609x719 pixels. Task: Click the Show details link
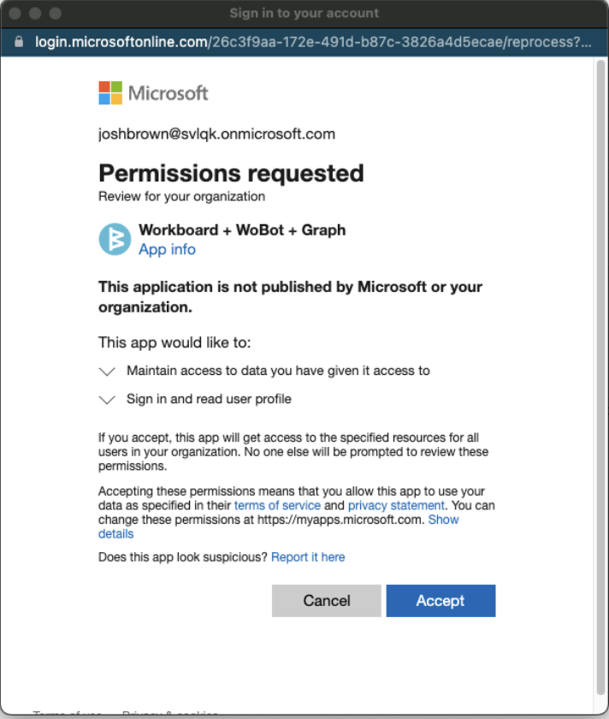click(279, 526)
